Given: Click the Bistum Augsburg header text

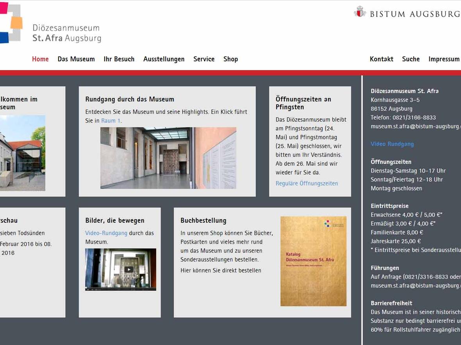Looking at the screenshot, I should coord(415,14).
